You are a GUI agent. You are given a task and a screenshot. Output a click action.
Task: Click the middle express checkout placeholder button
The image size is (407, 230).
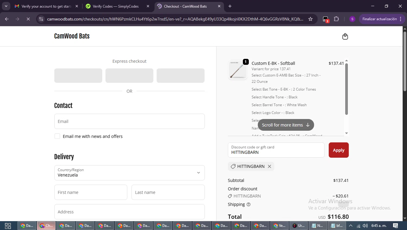pyautogui.click(x=129, y=75)
